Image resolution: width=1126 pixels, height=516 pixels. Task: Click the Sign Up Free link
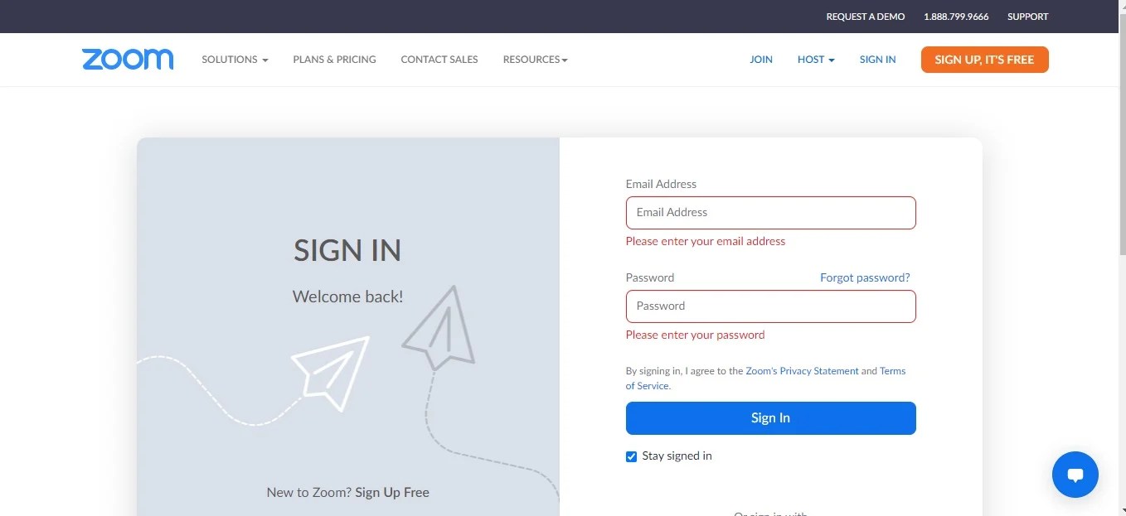(391, 491)
